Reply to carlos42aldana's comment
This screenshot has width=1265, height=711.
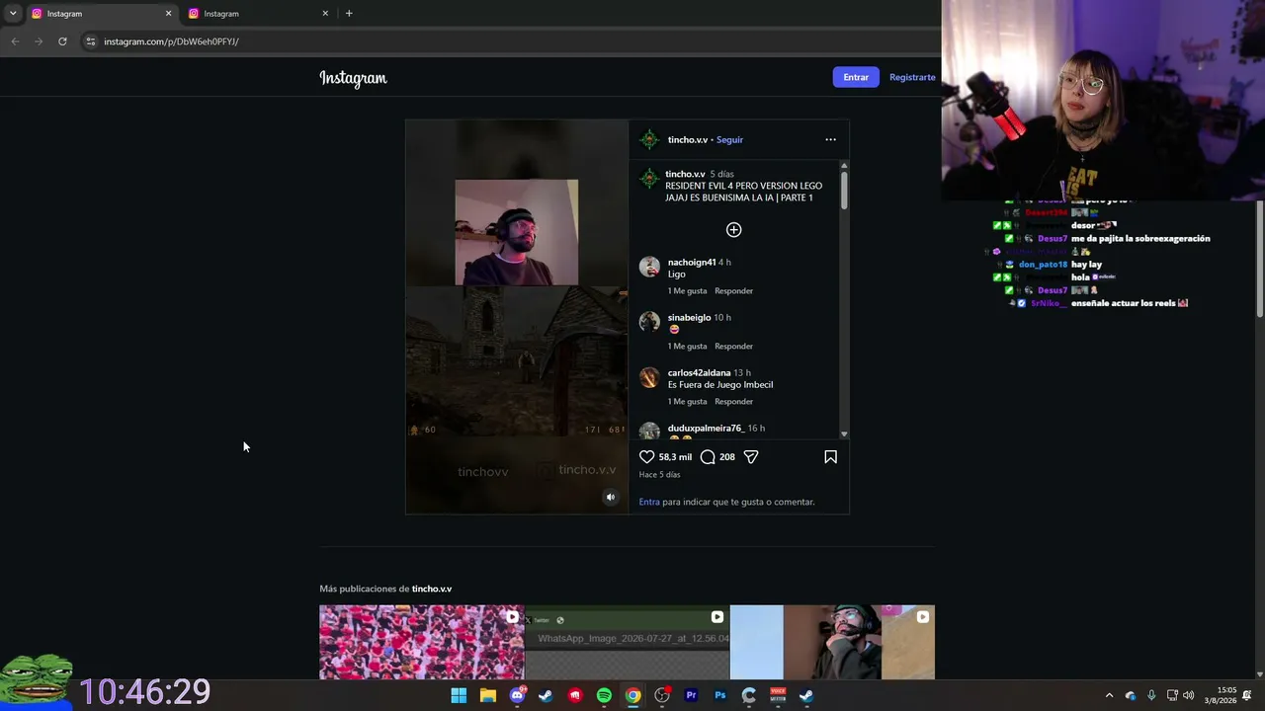(733, 402)
